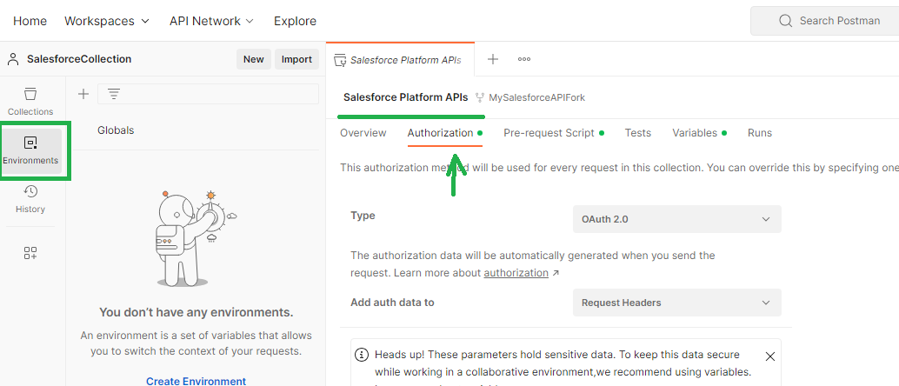Click the SalesforceCollection workspace user icon
Screen dimensions: 899x386
tap(13, 59)
